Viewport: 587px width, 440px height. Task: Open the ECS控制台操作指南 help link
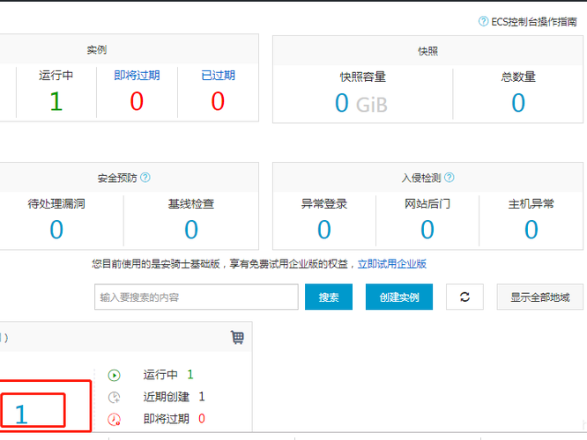pos(534,22)
